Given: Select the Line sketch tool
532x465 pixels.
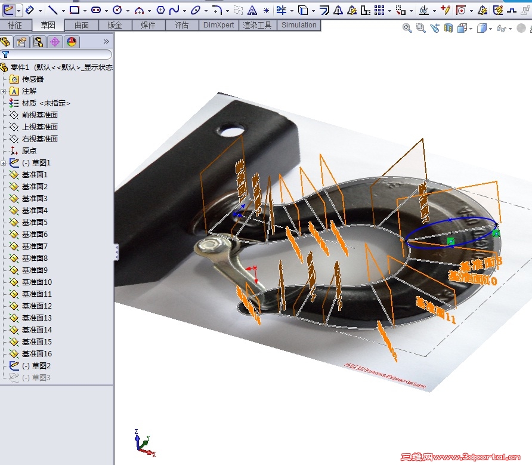Looking at the screenshot, I should point(53,10).
